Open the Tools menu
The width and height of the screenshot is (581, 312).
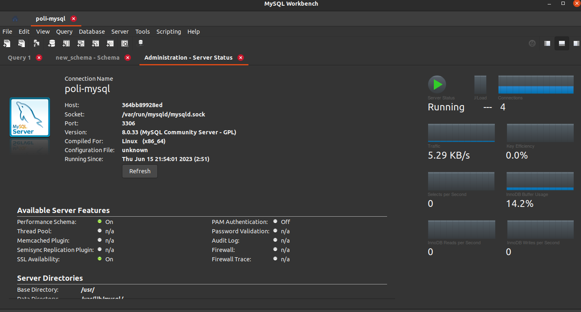[x=143, y=32]
